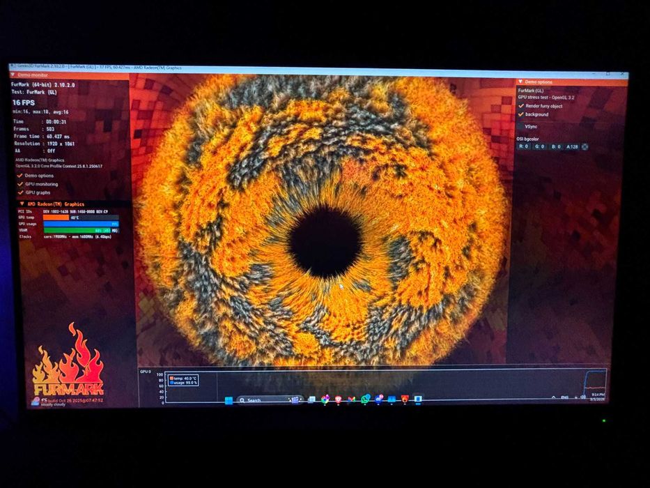Click the min/max/avg FPS line
Viewport: 650px width, 488px height.
coord(40,112)
